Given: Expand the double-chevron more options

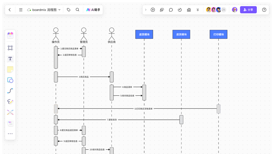Looking at the screenshot, I should (x=198, y=10).
